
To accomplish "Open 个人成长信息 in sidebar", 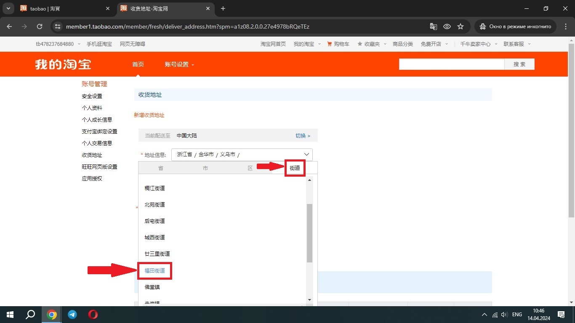I will [97, 119].
